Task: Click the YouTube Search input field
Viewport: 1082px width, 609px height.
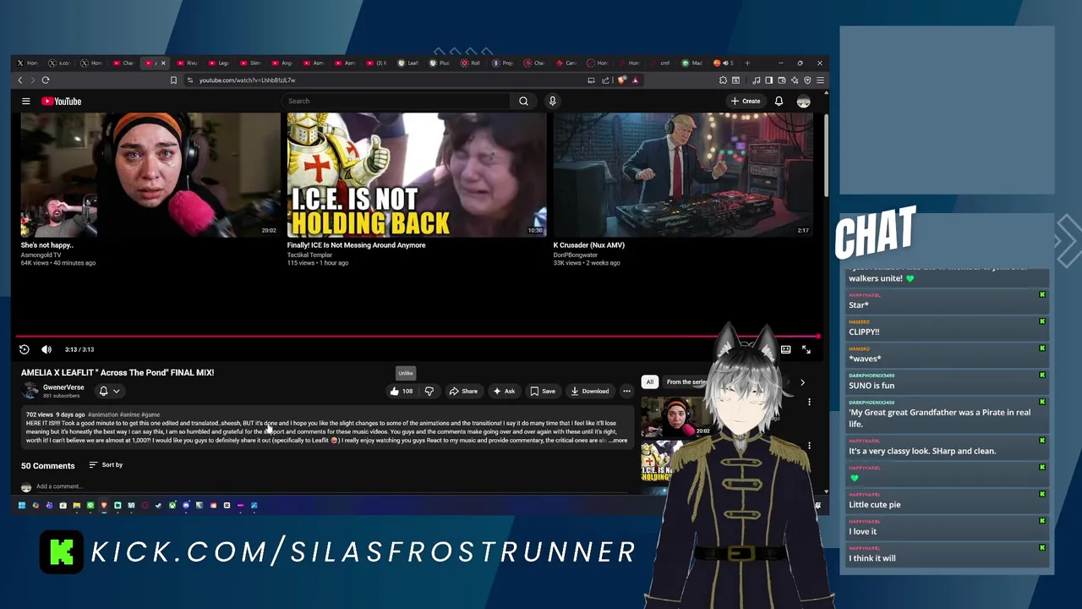Action: point(396,101)
